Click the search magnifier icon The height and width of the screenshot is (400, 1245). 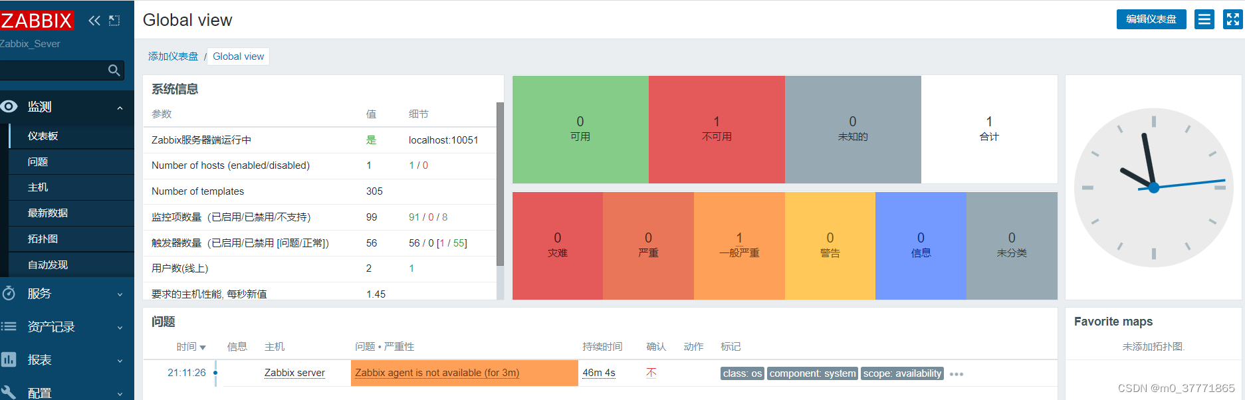pyautogui.click(x=114, y=70)
